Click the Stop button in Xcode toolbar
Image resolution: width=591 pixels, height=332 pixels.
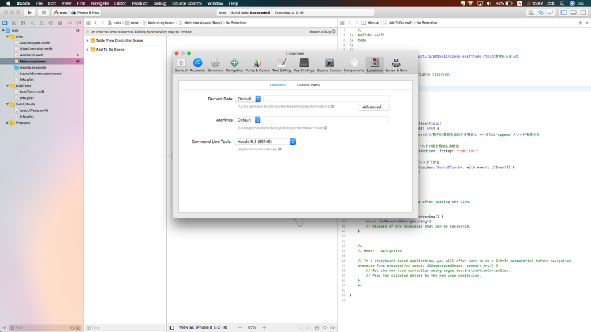tap(43, 13)
